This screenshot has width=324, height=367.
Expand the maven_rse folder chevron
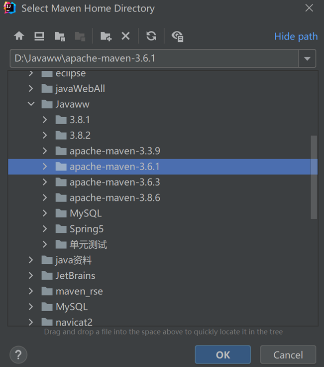(31, 291)
